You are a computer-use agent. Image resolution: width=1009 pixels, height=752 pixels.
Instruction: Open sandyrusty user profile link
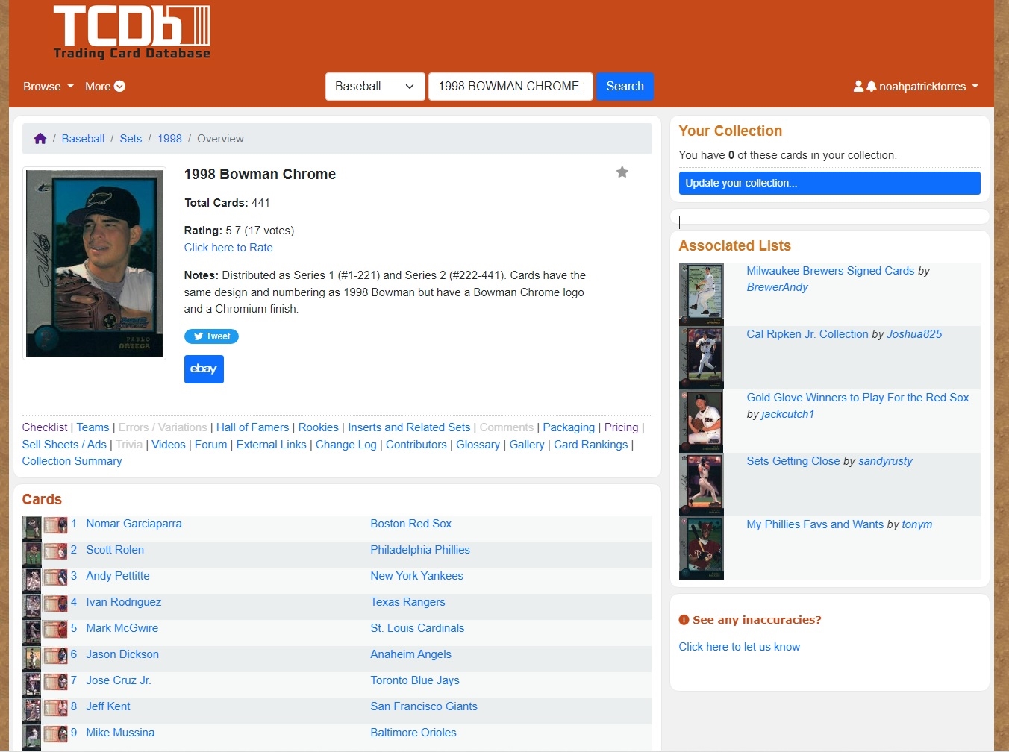885,461
